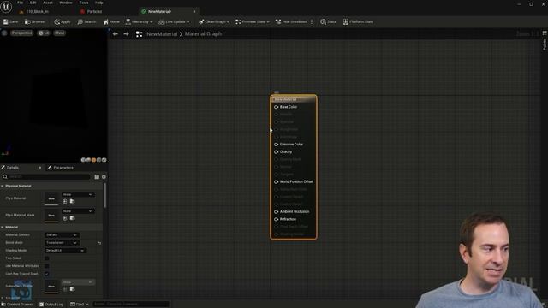Open the Tools menu
Viewport: 548px width, 308px height.
84,3
